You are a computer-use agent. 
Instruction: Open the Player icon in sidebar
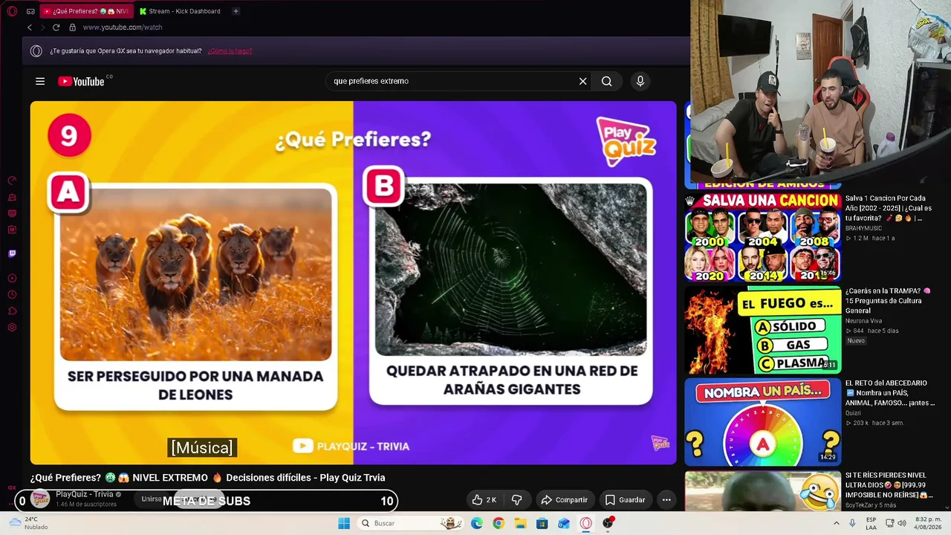(12, 279)
